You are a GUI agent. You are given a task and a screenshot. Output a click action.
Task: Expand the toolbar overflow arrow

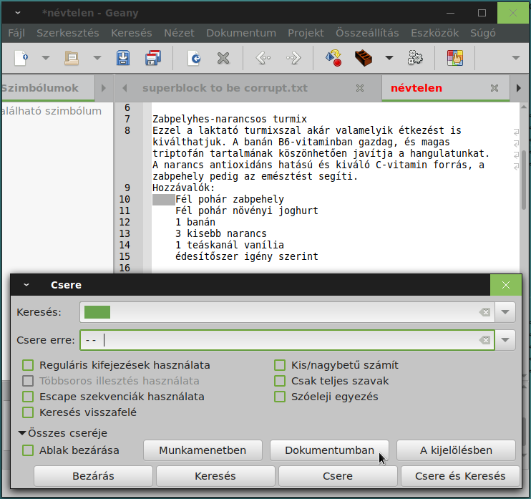tap(515, 58)
